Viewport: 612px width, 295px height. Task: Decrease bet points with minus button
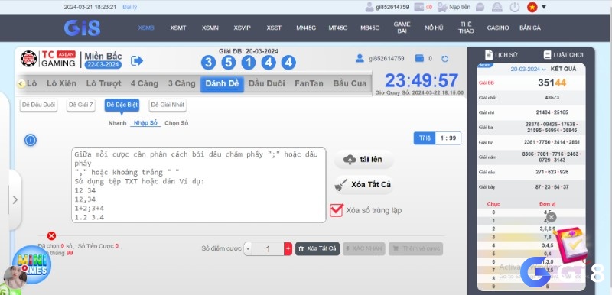point(249,248)
